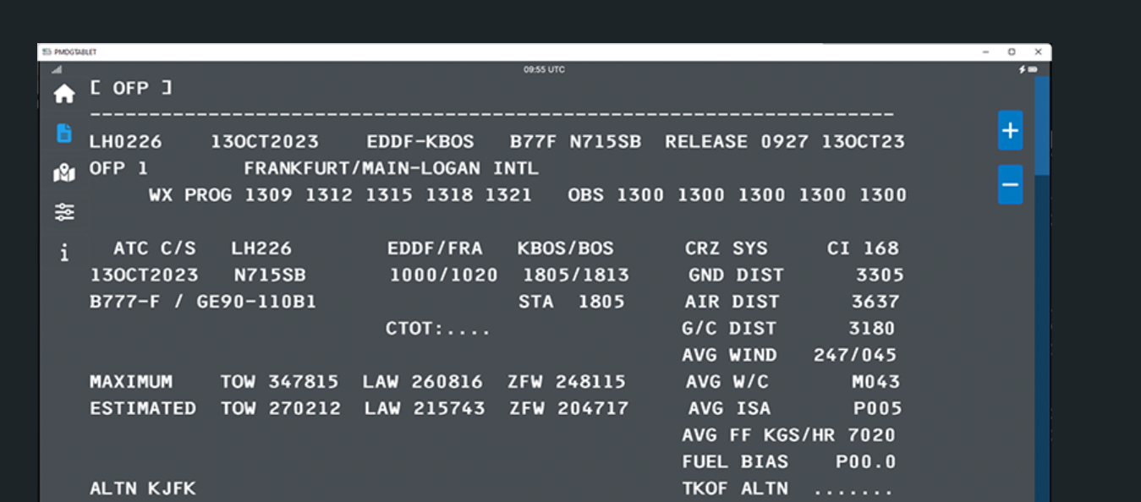Screen dimensions: 1141x502
Task: Click estimated TOW 270212
Action: [x=281, y=408]
